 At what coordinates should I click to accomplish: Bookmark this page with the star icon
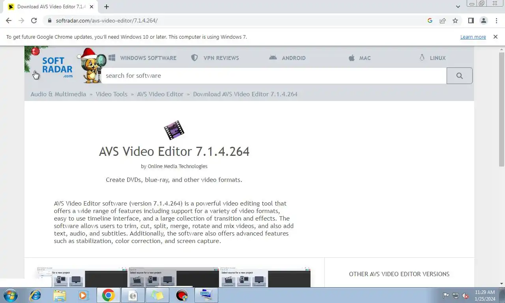(x=455, y=21)
